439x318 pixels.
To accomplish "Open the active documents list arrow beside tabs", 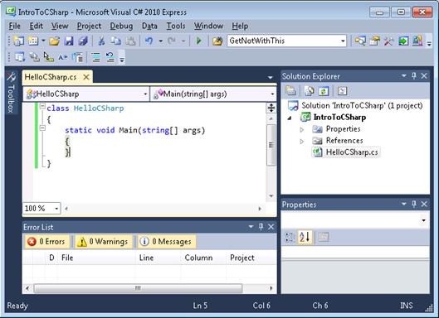I will point(271,77).
